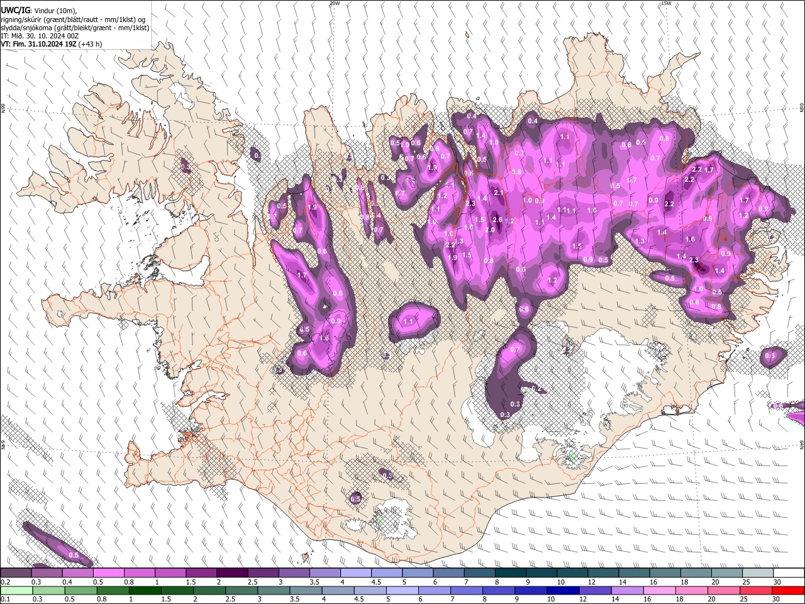Select the "VT: Fim. 31.10.2024 19Z (+43 h)" line
The height and width of the screenshot is (604, 805).
pos(52,44)
